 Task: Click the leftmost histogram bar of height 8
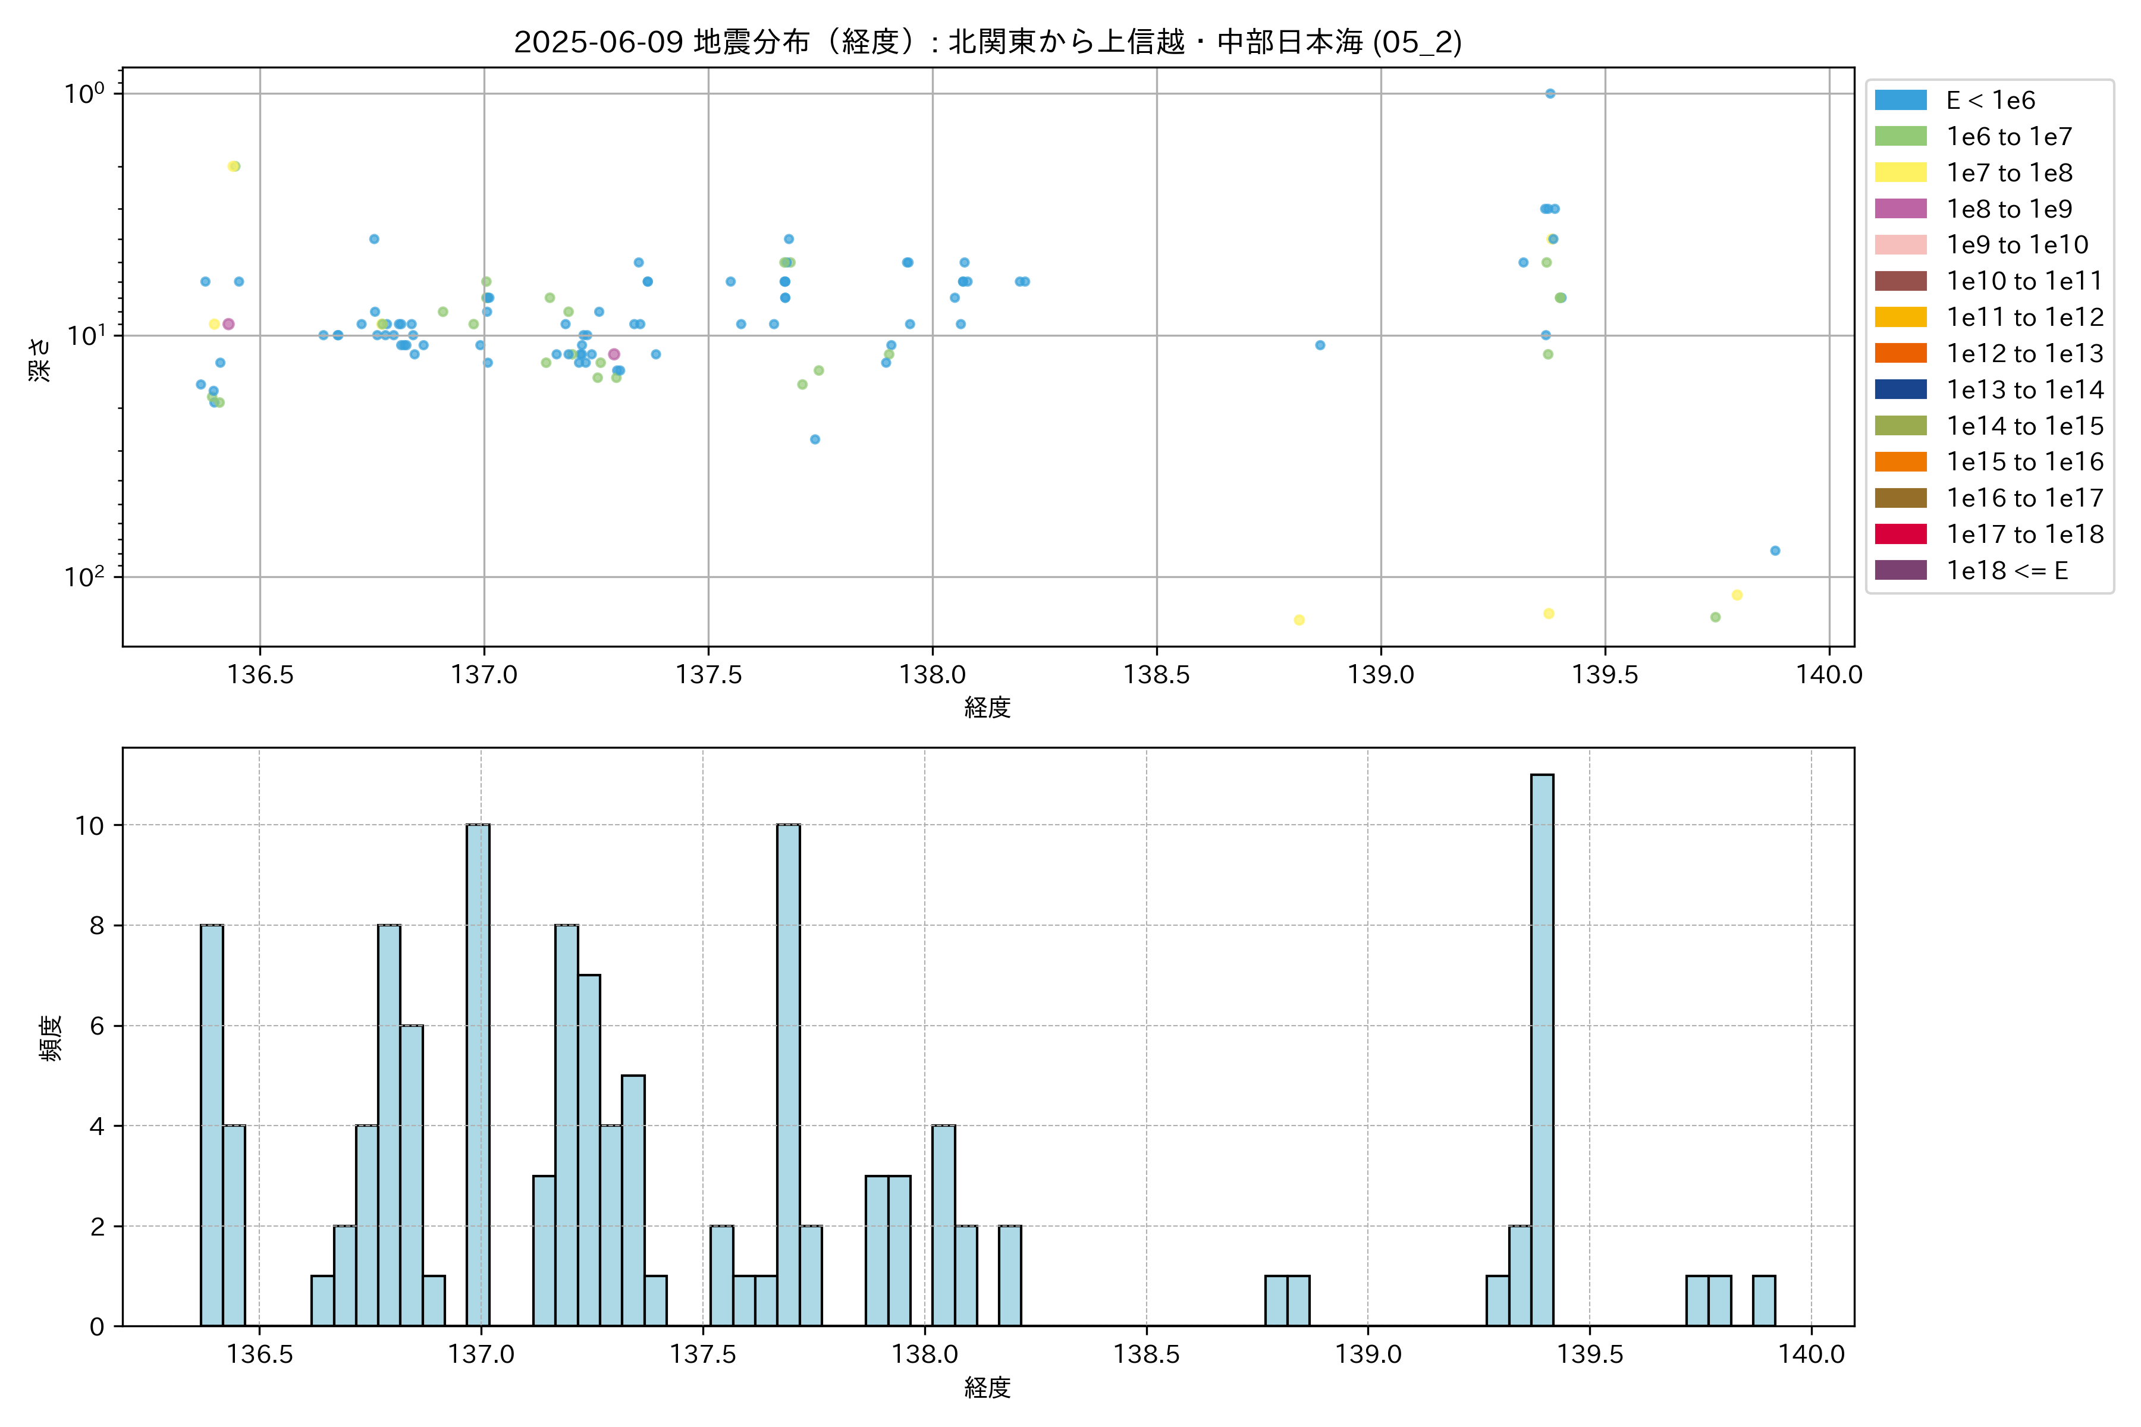tap(211, 1125)
